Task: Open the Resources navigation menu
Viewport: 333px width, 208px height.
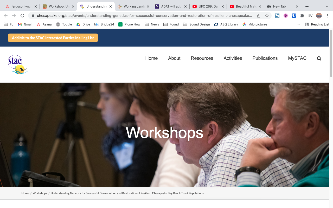Action: point(202,58)
